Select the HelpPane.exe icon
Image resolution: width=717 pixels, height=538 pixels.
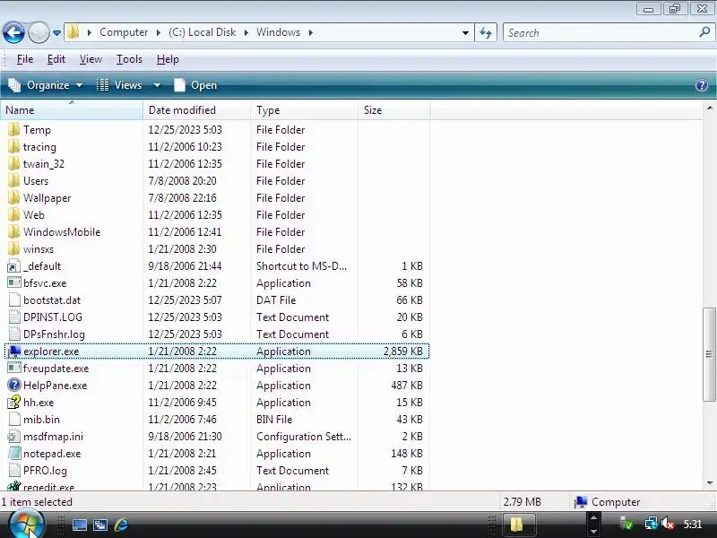[14, 386]
